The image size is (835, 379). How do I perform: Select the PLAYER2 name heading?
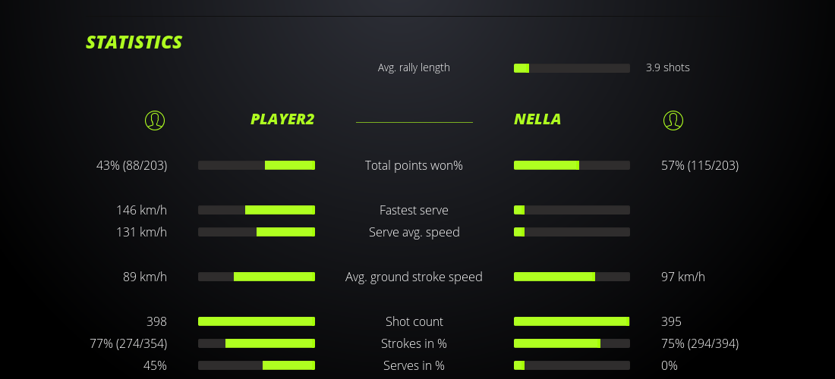(282, 119)
